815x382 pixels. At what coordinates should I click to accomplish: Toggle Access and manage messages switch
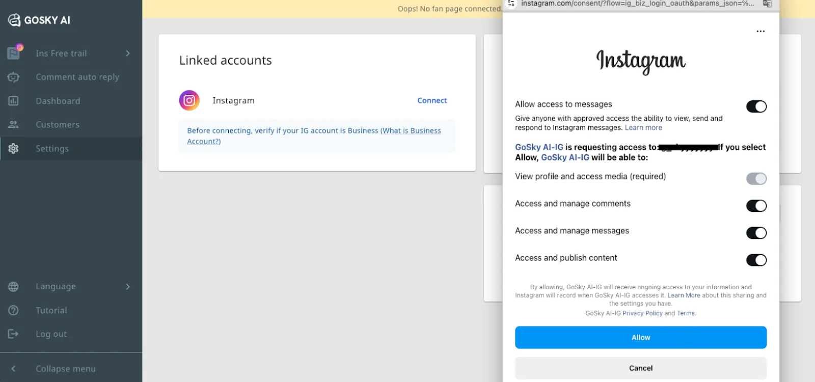tap(756, 233)
